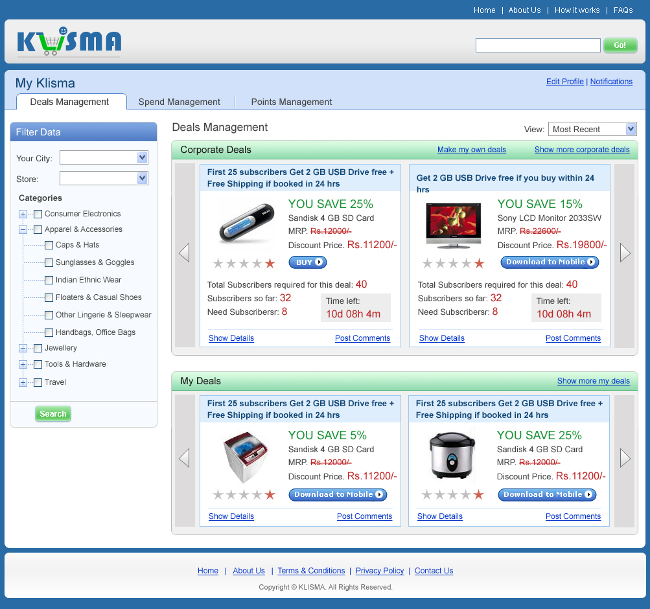The width and height of the screenshot is (650, 609).
Task: Open the Store dropdown
Action: tap(104, 178)
